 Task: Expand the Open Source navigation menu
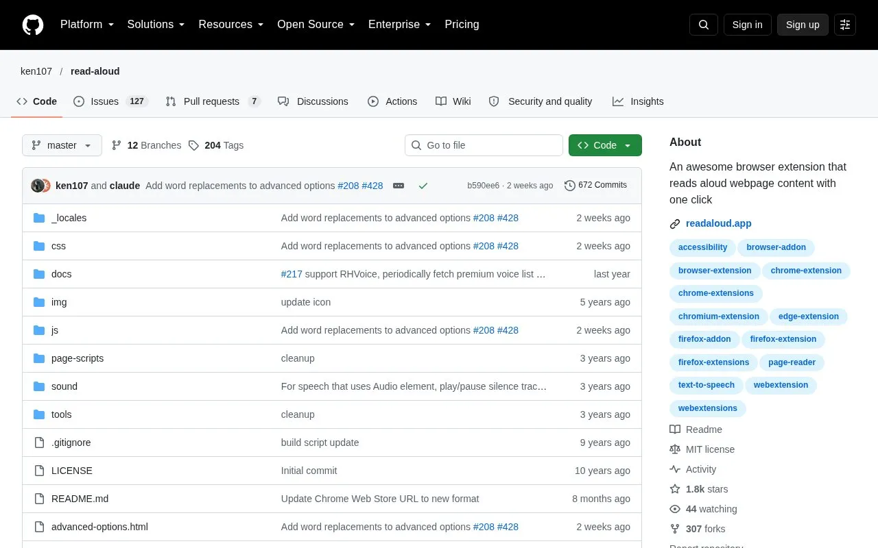pyautogui.click(x=316, y=25)
